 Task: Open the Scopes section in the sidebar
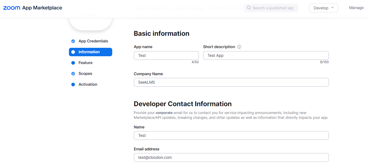85,74
